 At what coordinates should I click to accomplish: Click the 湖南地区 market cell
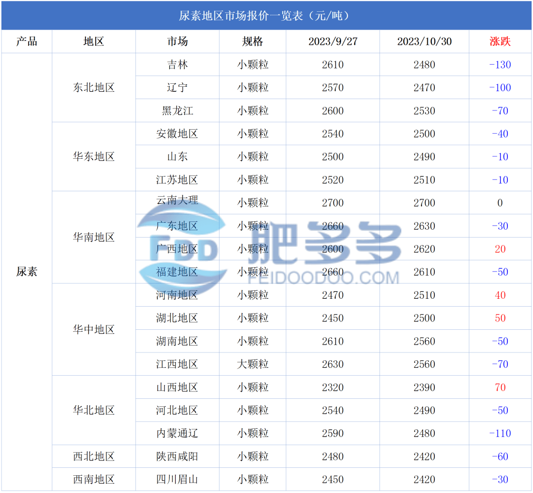point(177,341)
